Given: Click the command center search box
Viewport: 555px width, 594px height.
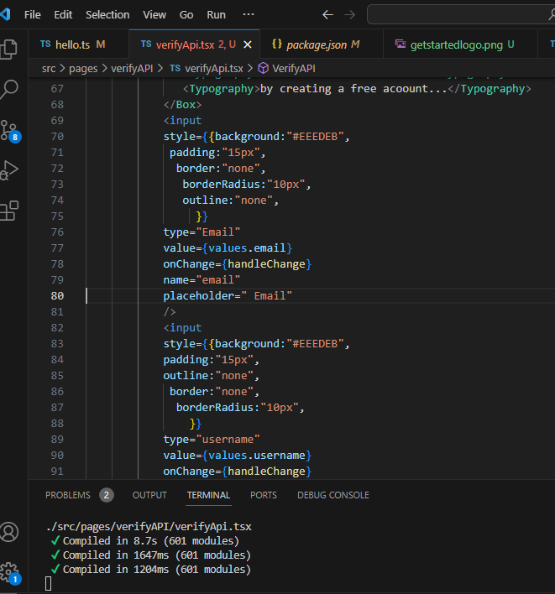Looking at the screenshot, I should click(461, 15).
